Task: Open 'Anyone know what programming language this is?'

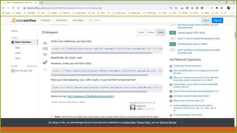Action: coord(196,91)
